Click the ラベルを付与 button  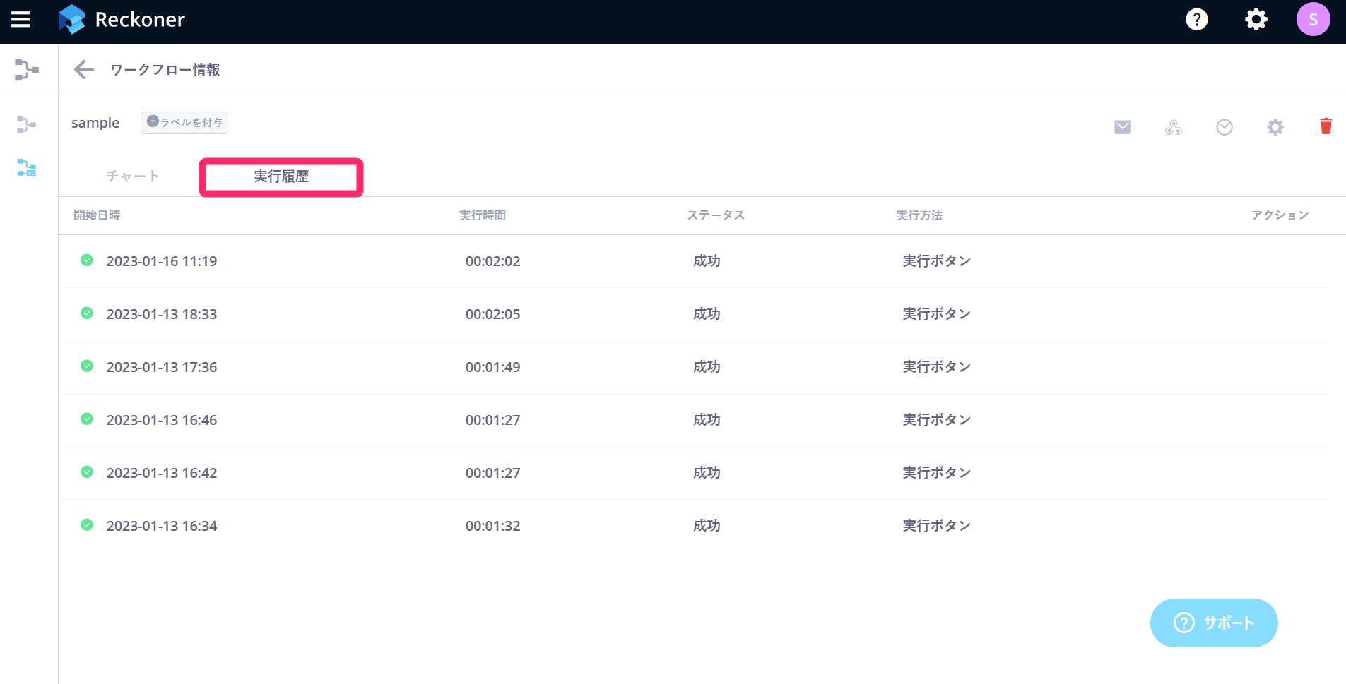click(184, 123)
